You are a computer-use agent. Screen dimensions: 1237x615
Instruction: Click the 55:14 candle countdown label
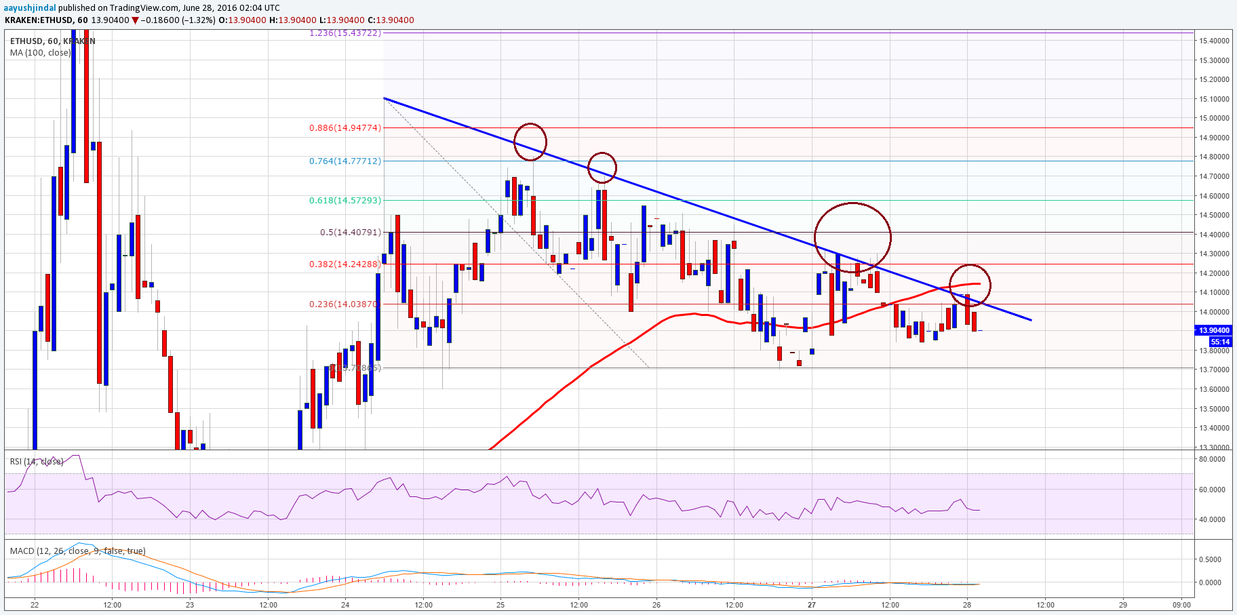(x=1220, y=342)
